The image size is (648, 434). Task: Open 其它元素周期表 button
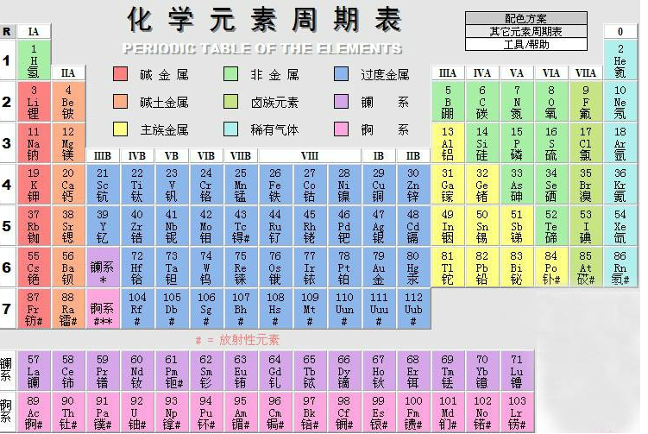coord(525,31)
